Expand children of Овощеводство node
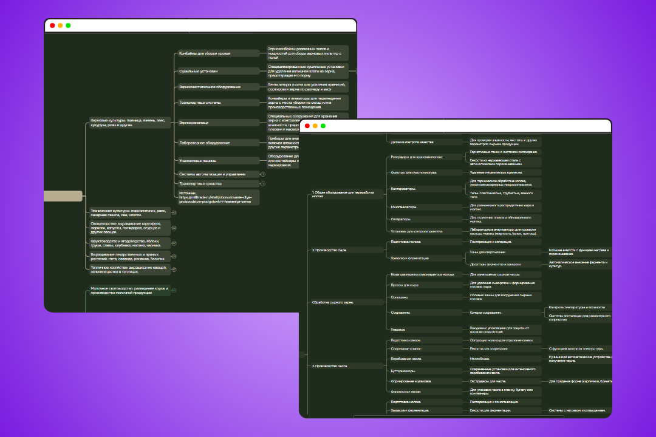The height and width of the screenshot is (437, 656). point(174,228)
